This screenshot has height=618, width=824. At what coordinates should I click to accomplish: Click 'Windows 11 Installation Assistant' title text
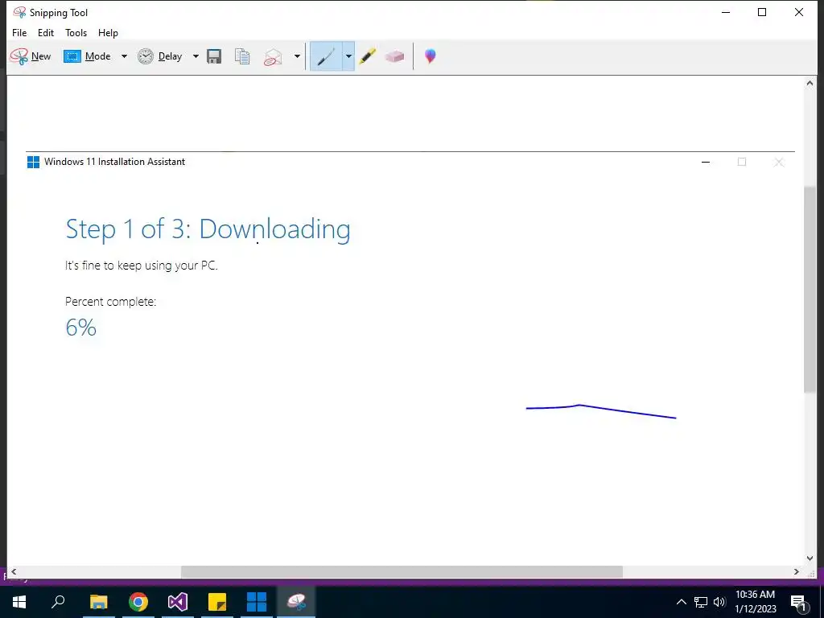point(114,162)
